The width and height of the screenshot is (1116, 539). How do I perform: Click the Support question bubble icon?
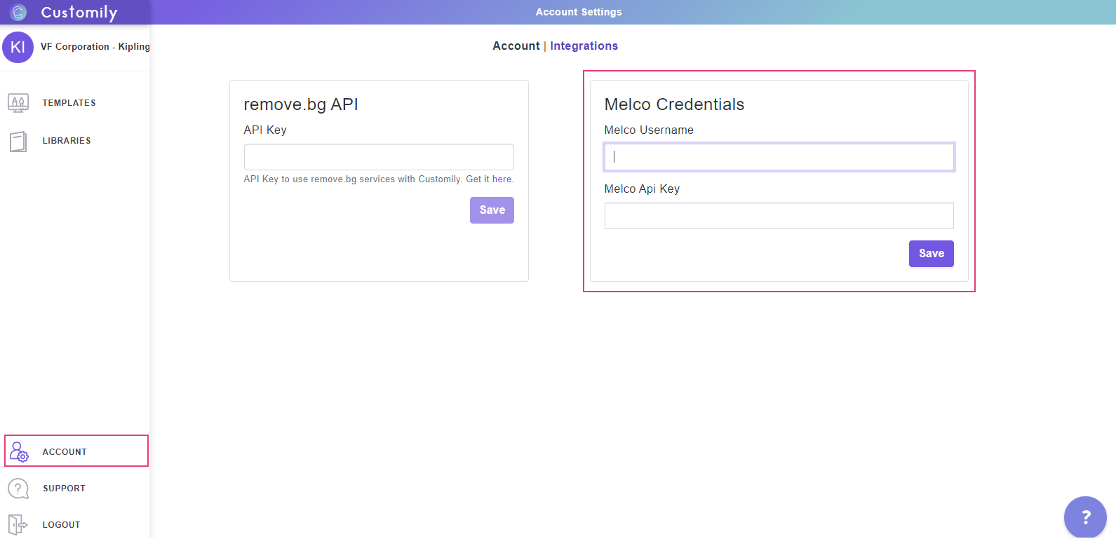click(x=18, y=489)
